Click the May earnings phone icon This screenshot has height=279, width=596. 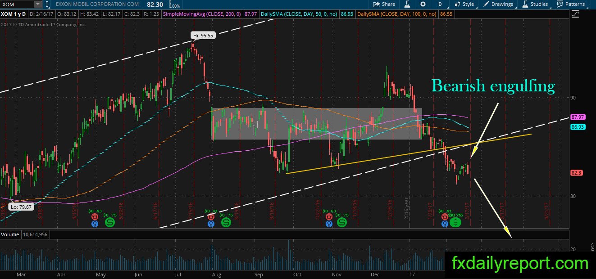pos(95,216)
